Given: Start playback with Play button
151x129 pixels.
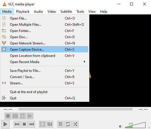Looking at the screenshot, I should click(x=5, y=124).
